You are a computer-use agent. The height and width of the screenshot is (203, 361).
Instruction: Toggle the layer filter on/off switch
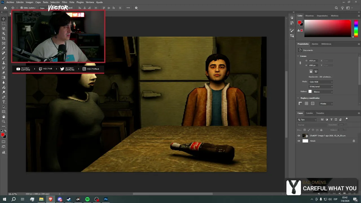point(347,119)
